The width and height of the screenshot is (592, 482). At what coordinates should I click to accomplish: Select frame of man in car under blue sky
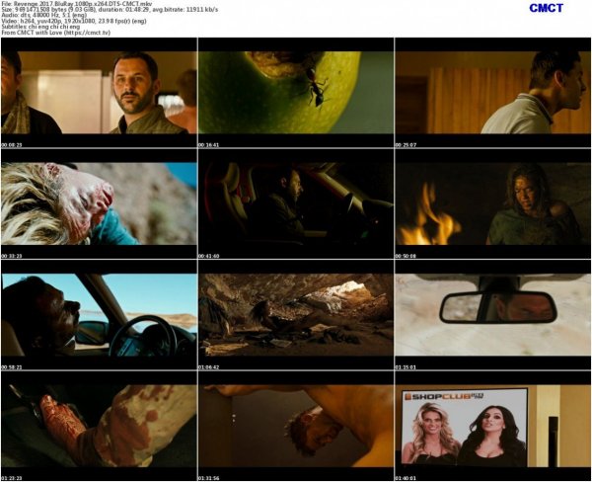click(99, 315)
